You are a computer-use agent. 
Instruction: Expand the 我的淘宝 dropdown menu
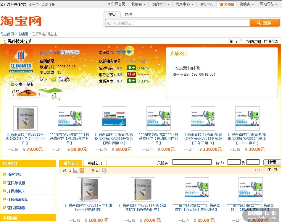point(160,4)
